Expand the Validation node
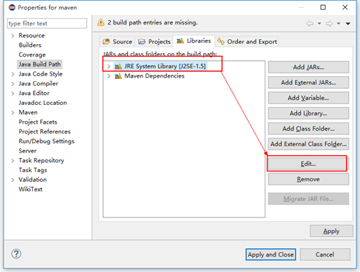Viewport: 360px width, 272px height. [13, 180]
